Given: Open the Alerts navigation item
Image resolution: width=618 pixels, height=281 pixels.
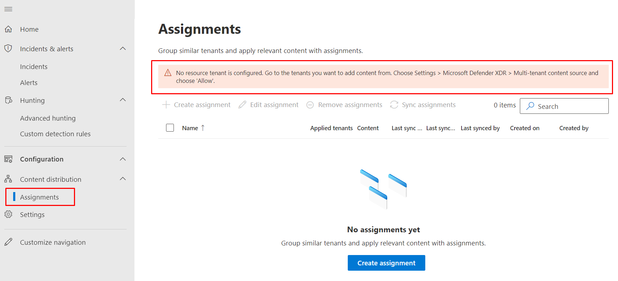Looking at the screenshot, I should click(29, 83).
